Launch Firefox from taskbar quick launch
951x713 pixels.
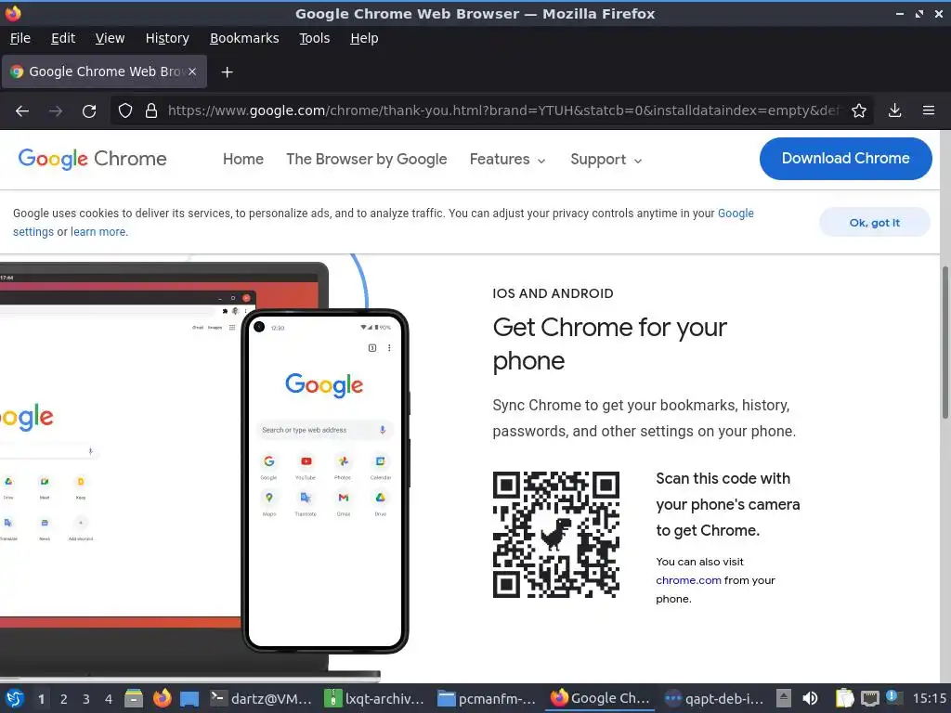[162, 698]
